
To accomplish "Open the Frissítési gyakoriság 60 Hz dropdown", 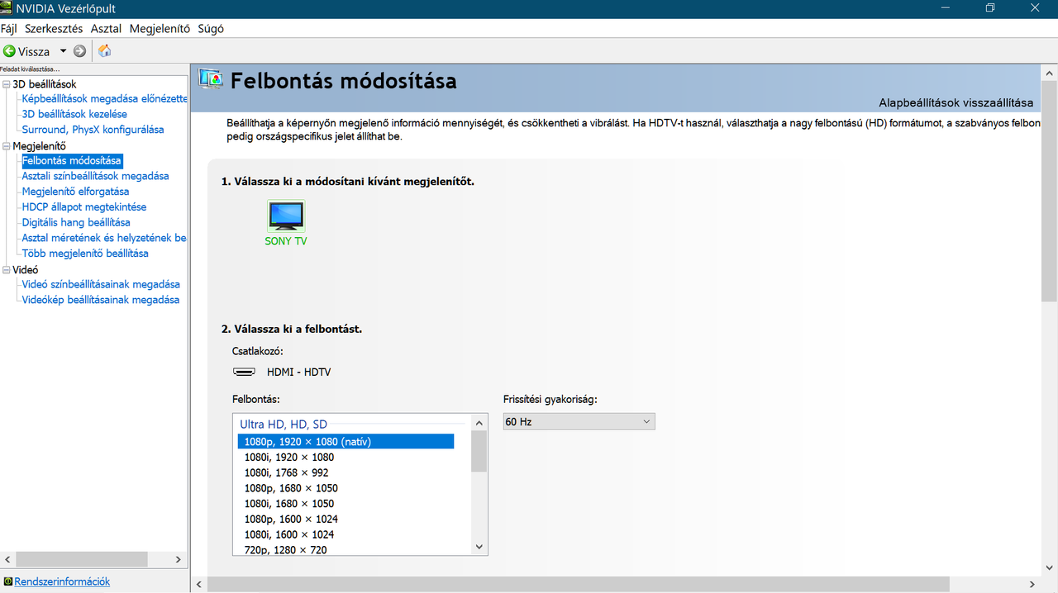I will click(x=579, y=421).
